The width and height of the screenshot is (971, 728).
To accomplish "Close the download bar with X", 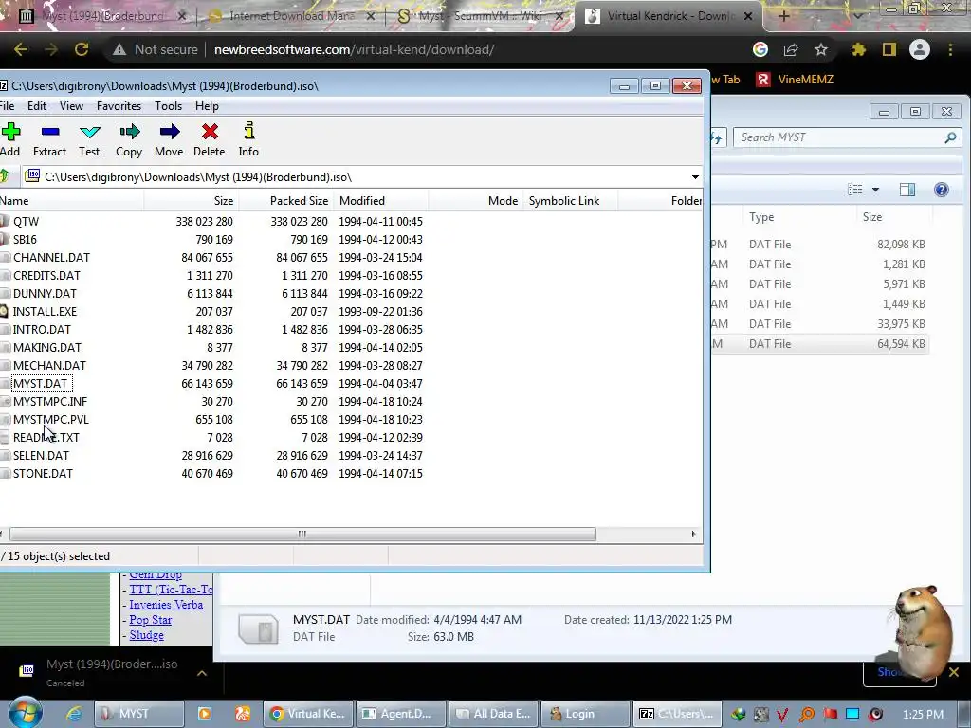I will [954, 672].
